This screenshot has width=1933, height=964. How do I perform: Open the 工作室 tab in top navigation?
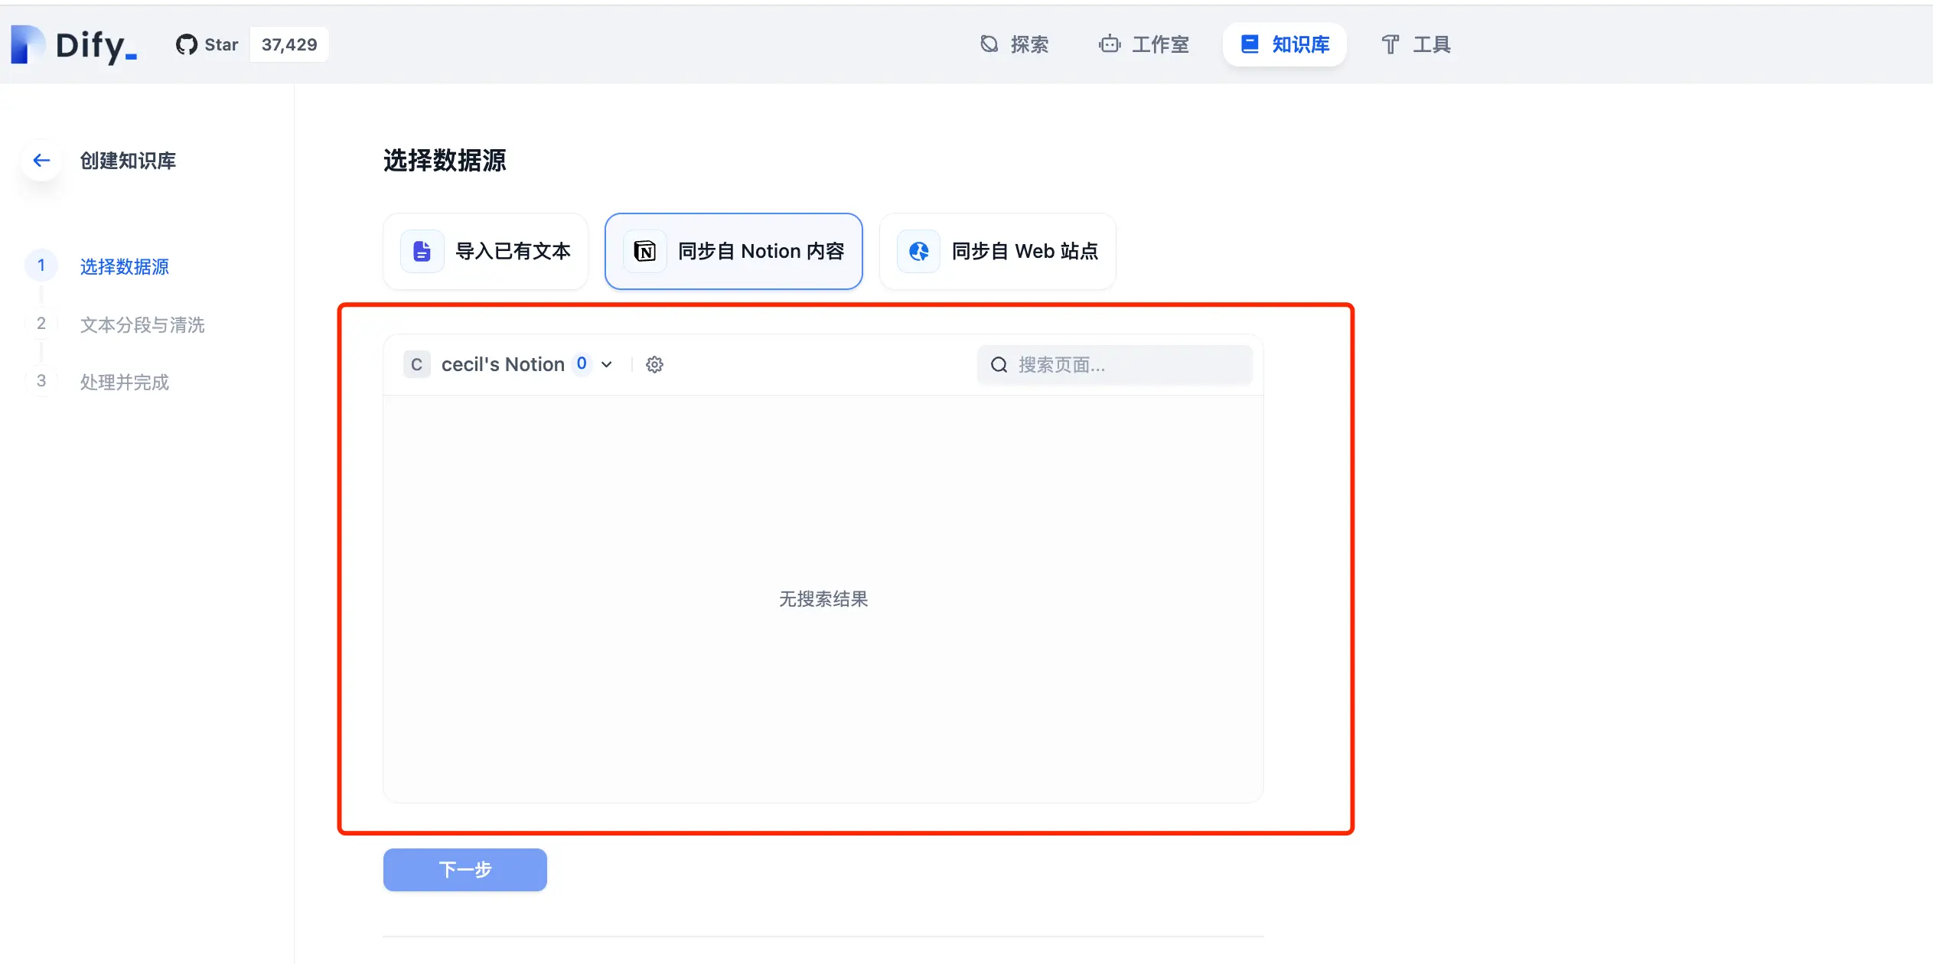click(1145, 44)
